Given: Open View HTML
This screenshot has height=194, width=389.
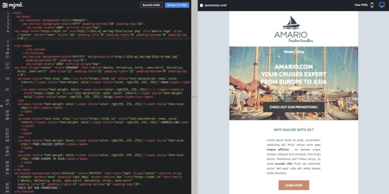Looking at the screenshot, I should coord(361,5).
